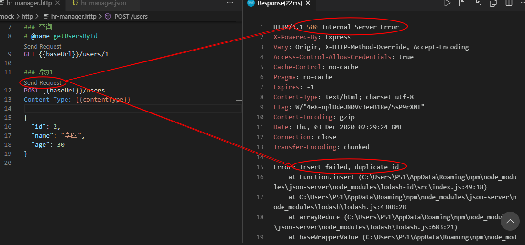Open the POST /users breadcrumb symbol
Viewport: 525px width, 245px height.
click(131, 16)
